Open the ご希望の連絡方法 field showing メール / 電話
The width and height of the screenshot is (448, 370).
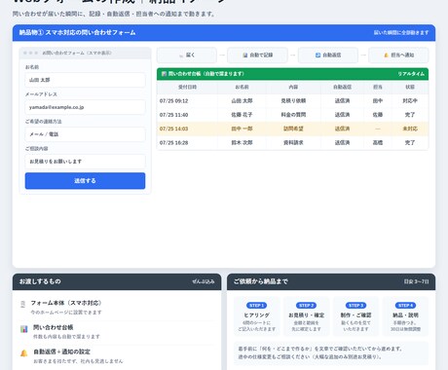85,134
